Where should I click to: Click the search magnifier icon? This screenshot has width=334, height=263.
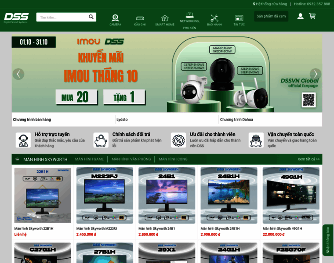click(91, 17)
